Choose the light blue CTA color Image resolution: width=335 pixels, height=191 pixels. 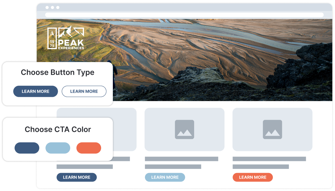[58, 148]
